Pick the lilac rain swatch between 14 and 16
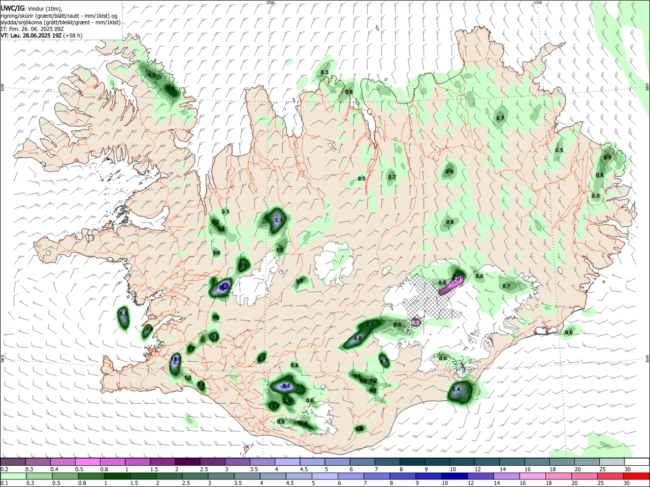This screenshot has width=650, height=487. (x=506, y=476)
